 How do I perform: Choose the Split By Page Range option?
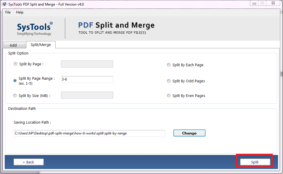point(15,81)
